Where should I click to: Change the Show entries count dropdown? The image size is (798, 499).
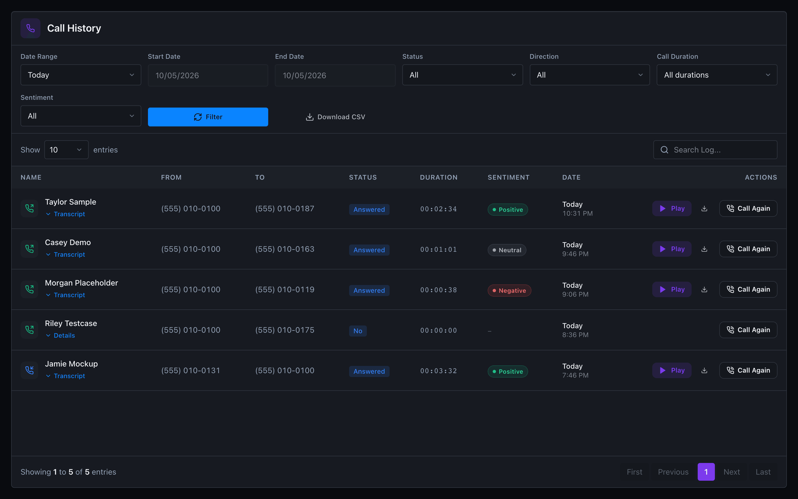66,150
